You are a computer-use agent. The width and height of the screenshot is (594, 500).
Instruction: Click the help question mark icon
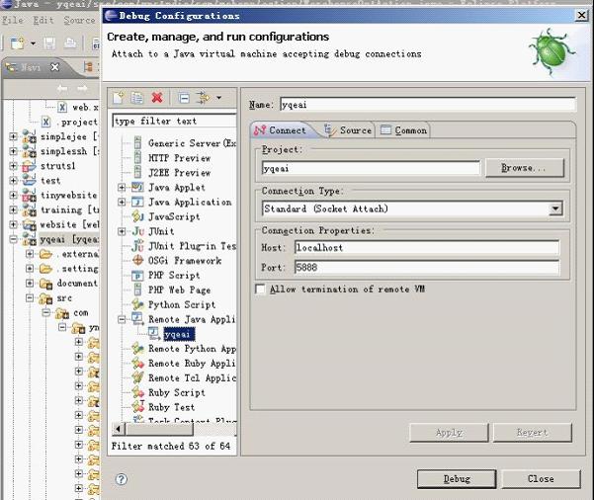pos(122,478)
